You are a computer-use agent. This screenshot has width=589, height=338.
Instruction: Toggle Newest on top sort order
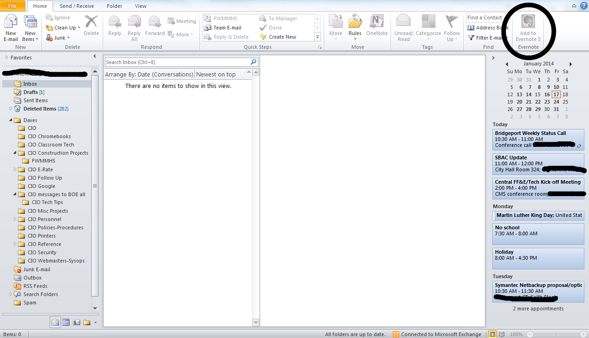tap(216, 74)
